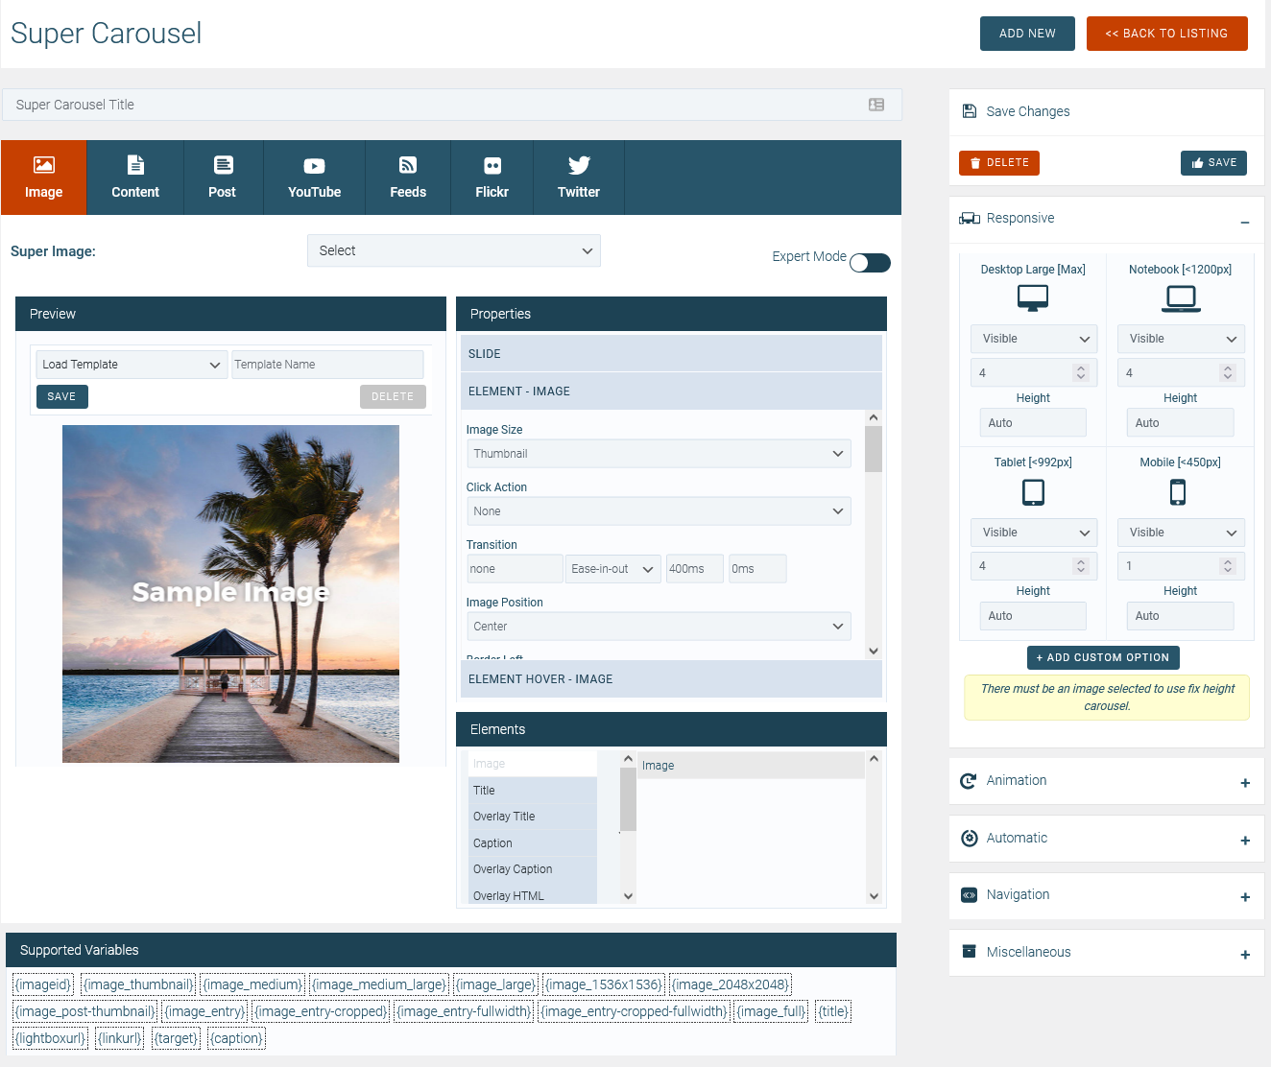Save the template in Preview panel
This screenshot has height=1067, width=1271.
click(61, 396)
